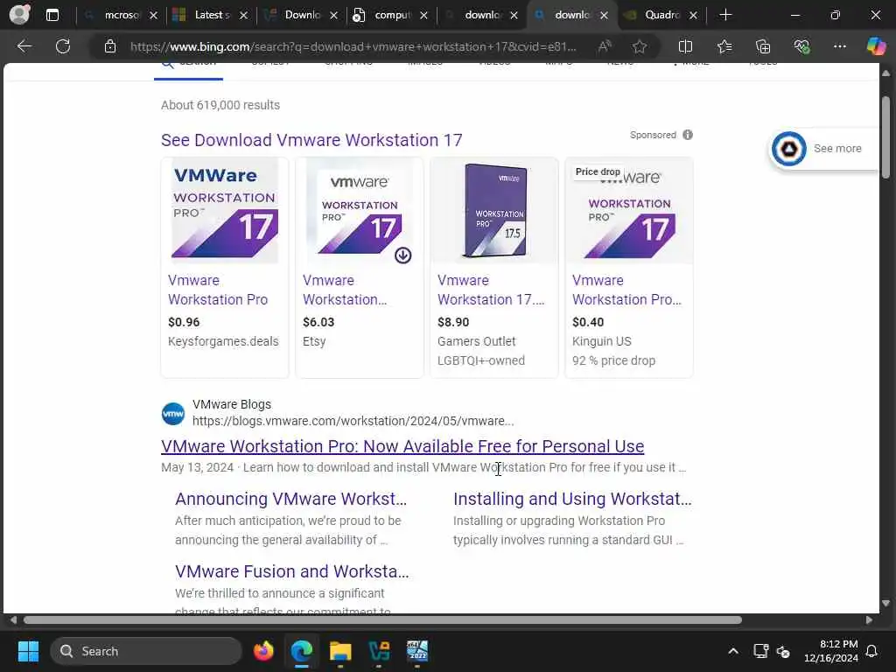This screenshot has width=896, height=672.
Task: Close the 'comput' tab
Action: (424, 16)
